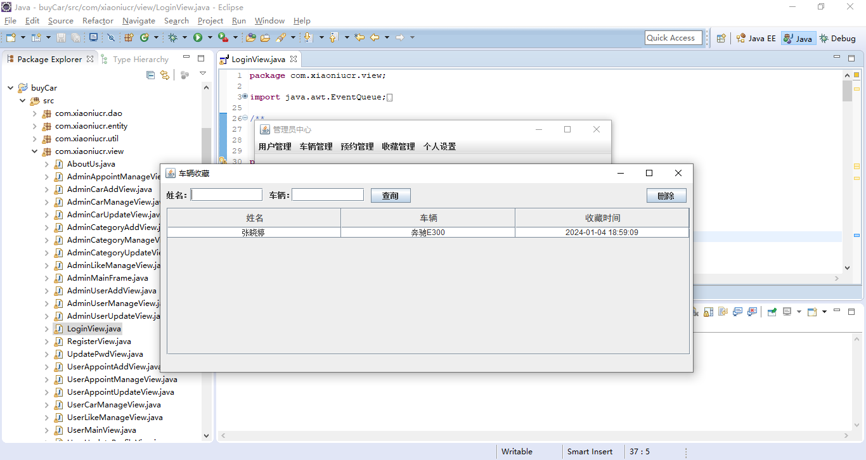Click the Open Task folder icon
Image resolution: width=866 pixels, height=460 pixels.
[265, 37]
